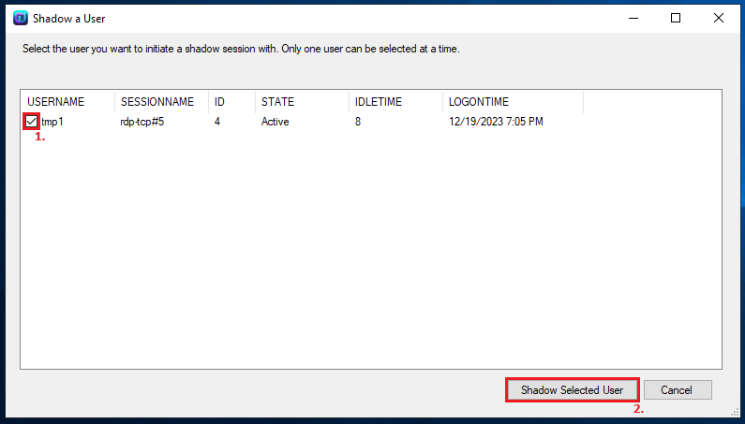
Task: Sort by the STATE column header
Action: (302, 102)
